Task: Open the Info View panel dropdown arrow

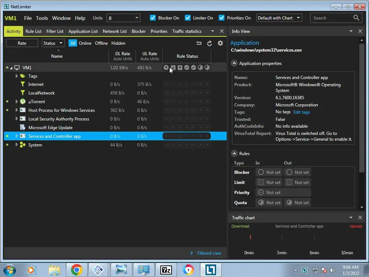Action: click(x=351, y=31)
